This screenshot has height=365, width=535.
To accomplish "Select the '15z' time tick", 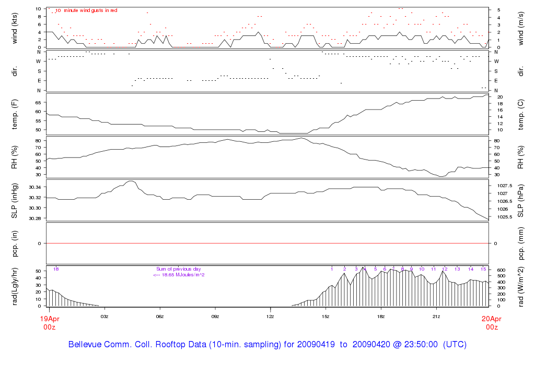I will tap(325, 317).
